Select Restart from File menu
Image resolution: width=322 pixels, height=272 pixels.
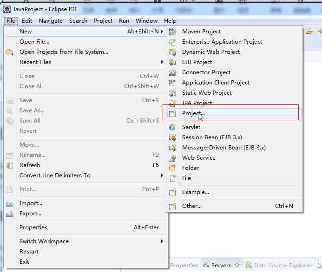[x=85, y=252]
